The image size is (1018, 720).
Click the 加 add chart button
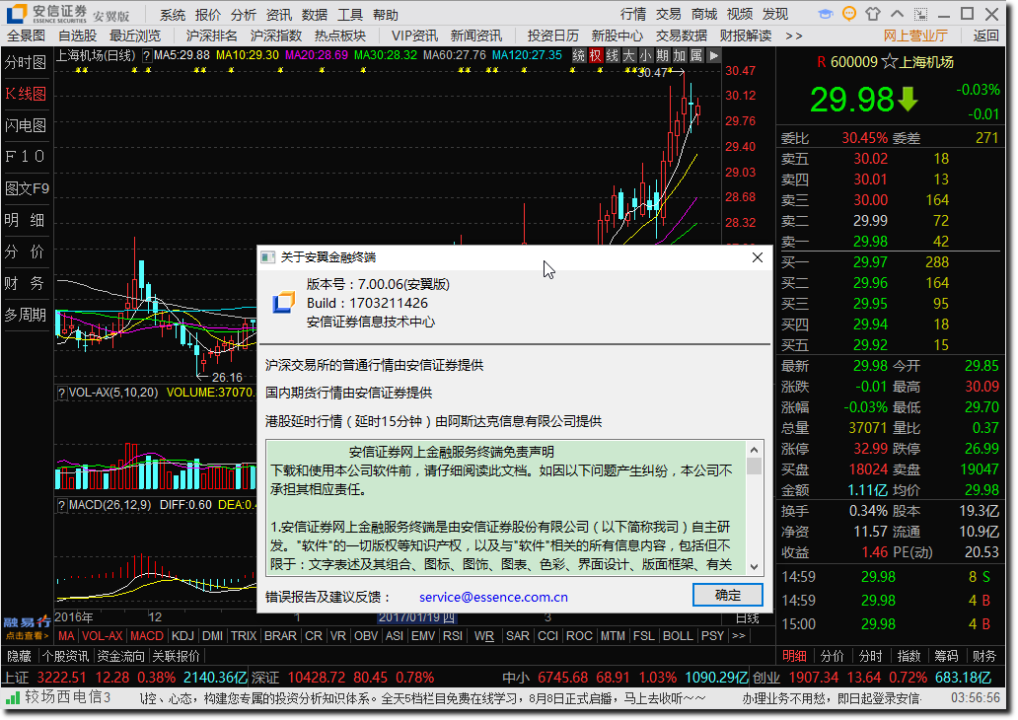[679, 56]
